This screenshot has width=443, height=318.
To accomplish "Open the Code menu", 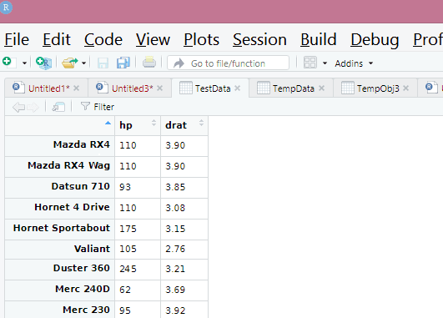I will coord(103,39).
